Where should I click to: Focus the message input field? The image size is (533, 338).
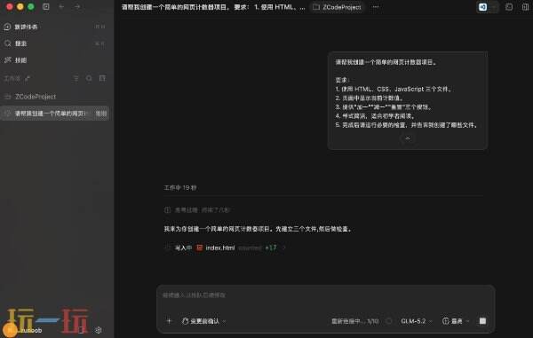click(x=325, y=295)
